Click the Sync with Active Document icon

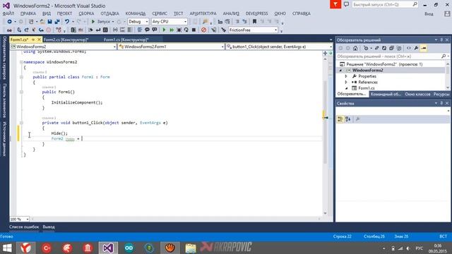tap(376, 49)
